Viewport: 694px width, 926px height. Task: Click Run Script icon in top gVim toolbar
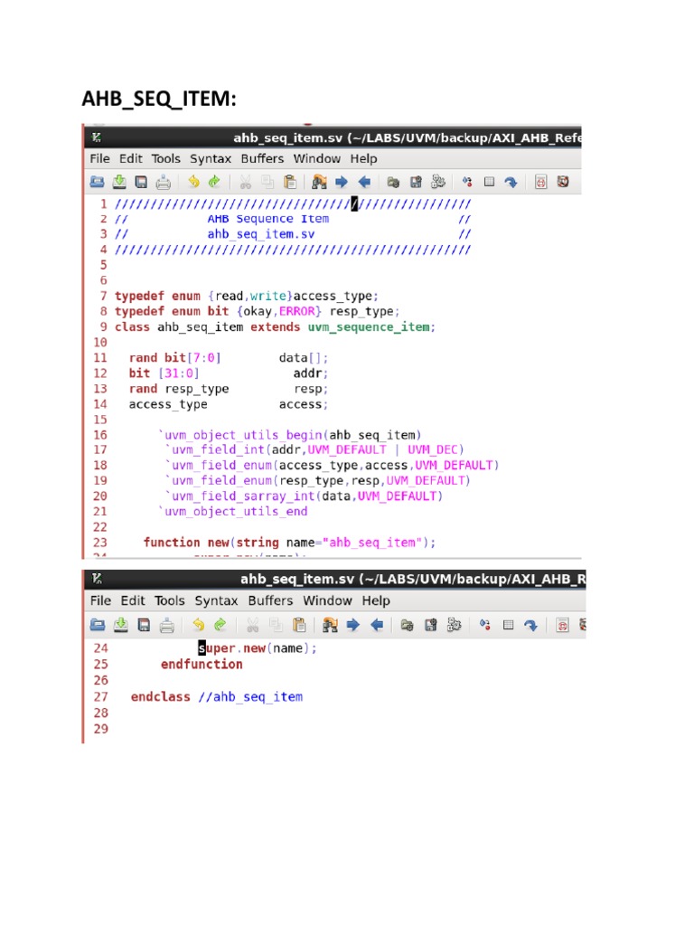(438, 181)
